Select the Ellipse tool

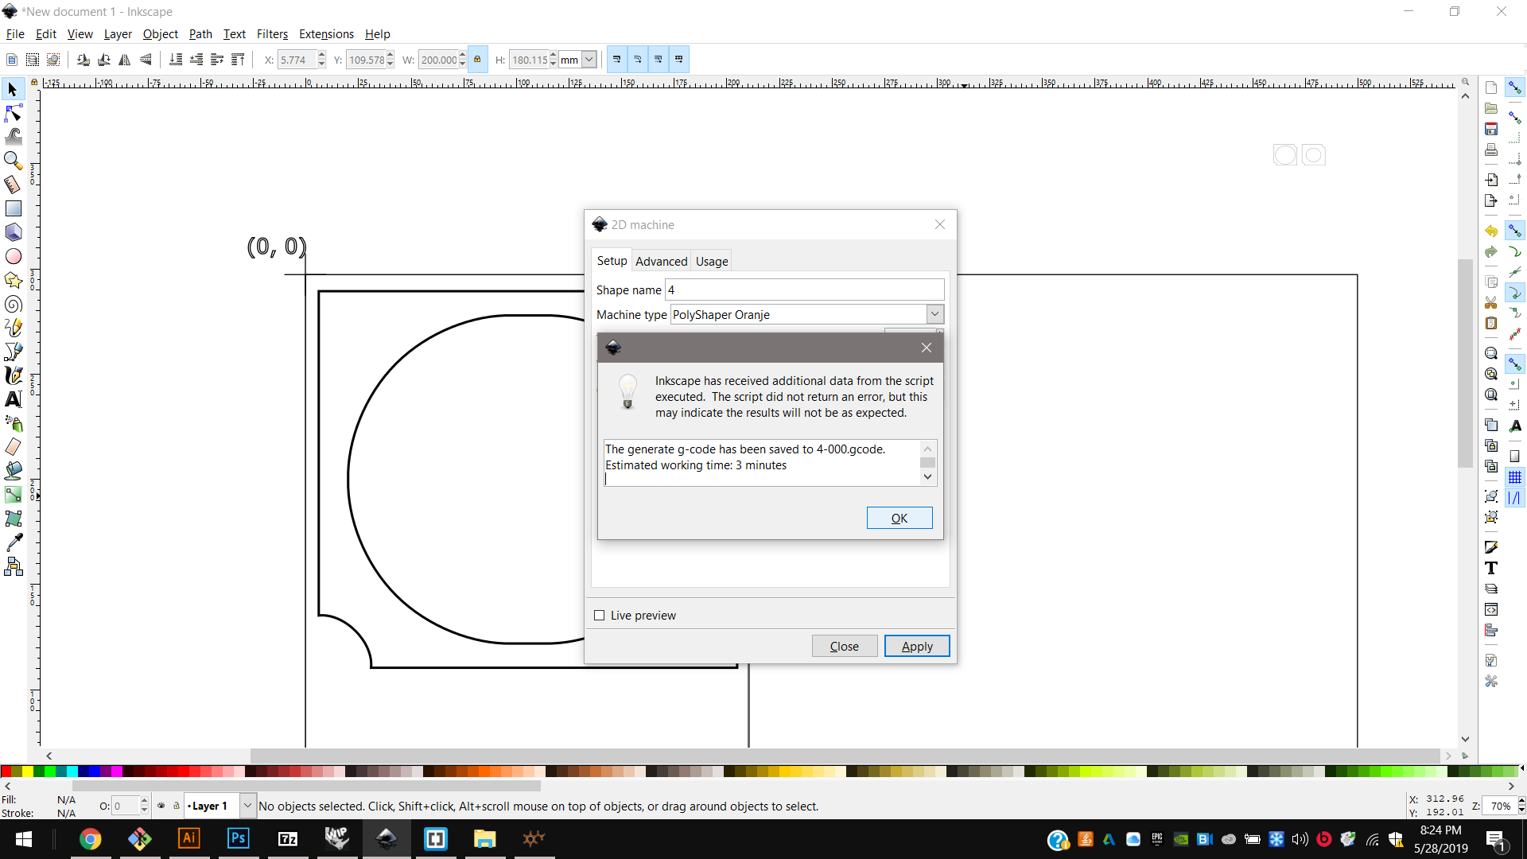click(13, 256)
